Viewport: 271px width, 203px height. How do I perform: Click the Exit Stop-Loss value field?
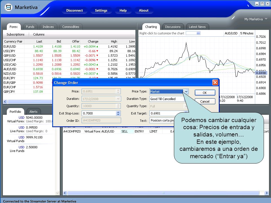pos(99,113)
